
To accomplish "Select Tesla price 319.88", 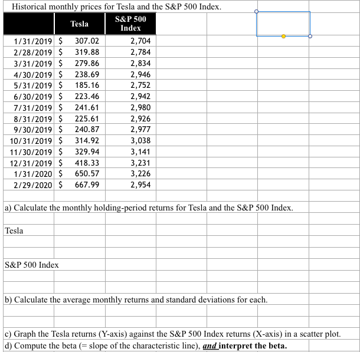I will pos(80,52).
